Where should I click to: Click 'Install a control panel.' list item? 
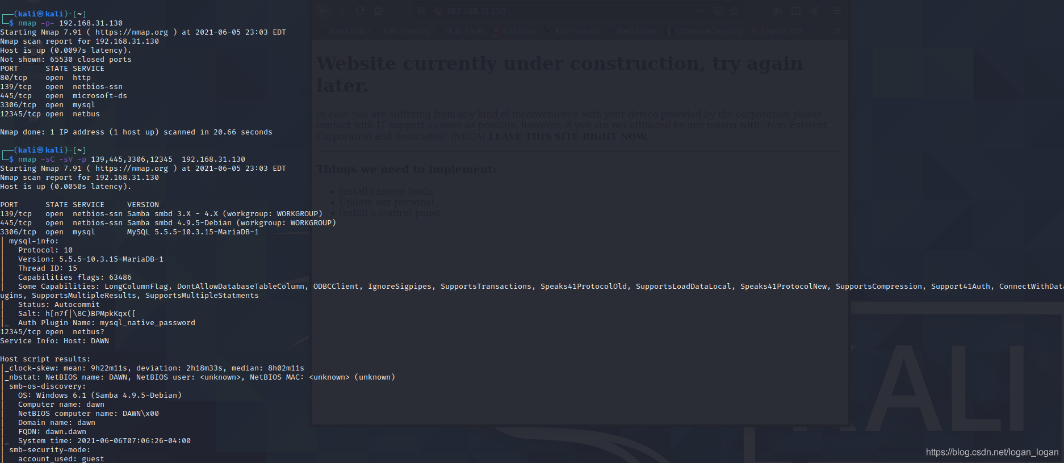click(391, 213)
